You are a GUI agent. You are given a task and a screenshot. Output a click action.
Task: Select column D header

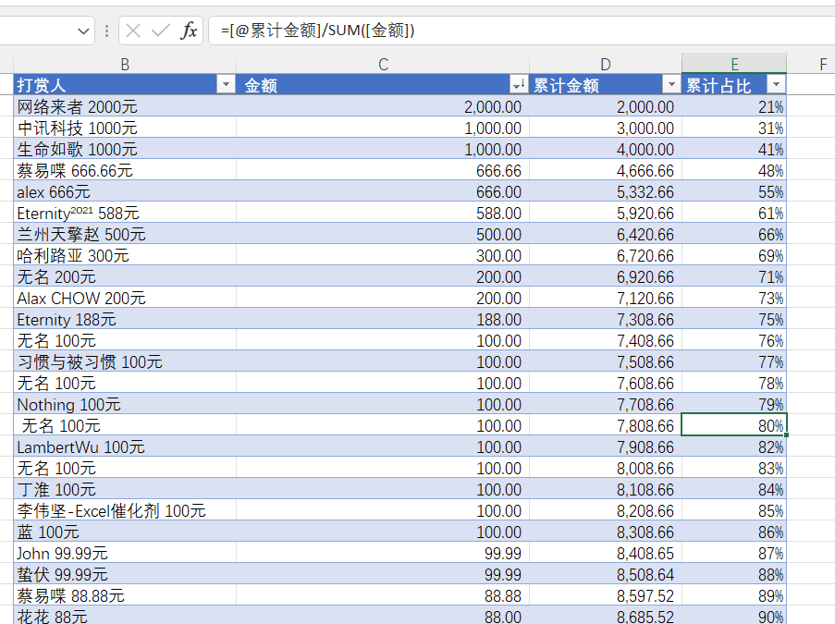click(x=606, y=64)
